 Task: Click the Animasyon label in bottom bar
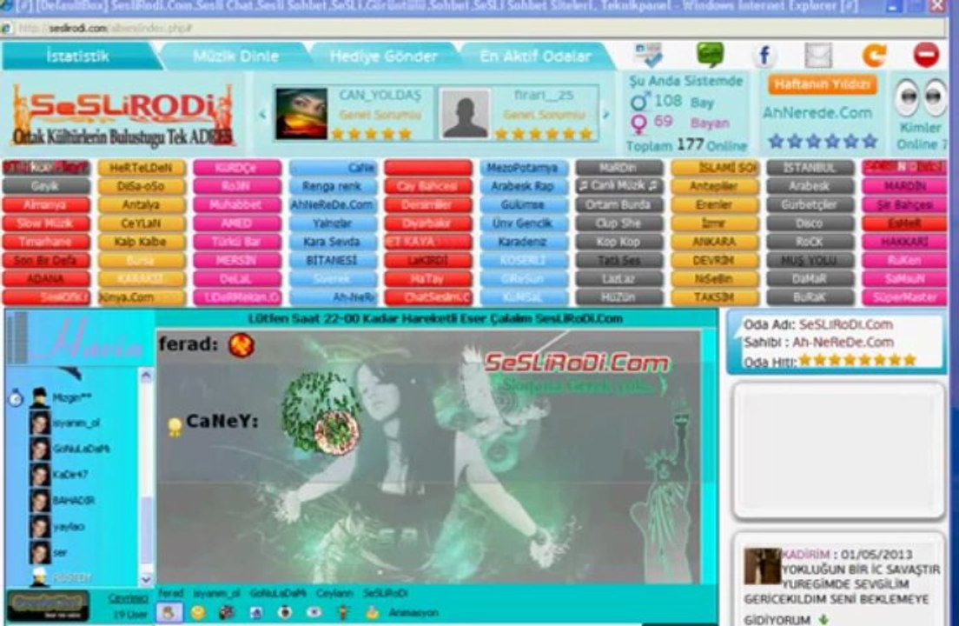(x=413, y=613)
